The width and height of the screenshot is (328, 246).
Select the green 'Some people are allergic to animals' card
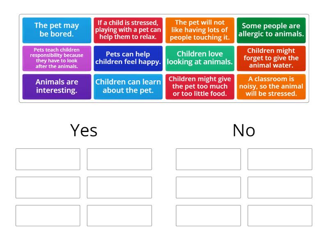[271, 30]
